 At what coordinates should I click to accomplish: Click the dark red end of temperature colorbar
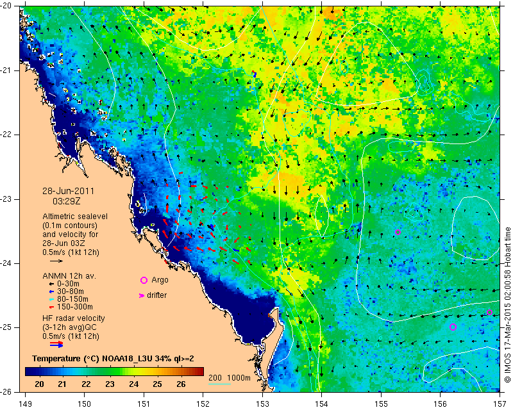click(x=201, y=372)
